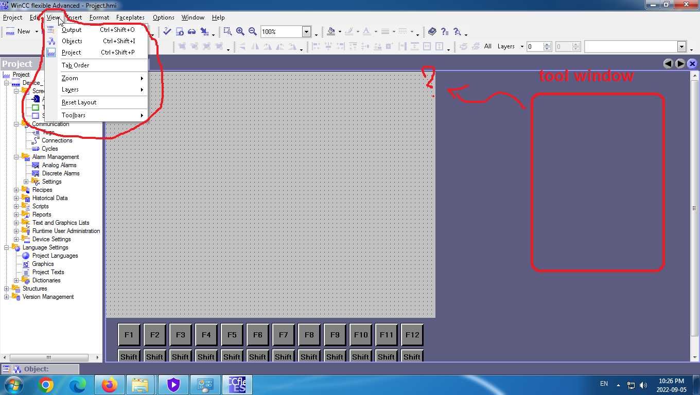Image resolution: width=700 pixels, height=395 pixels.
Task: Select Tab Order in the View menu
Action: click(x=96, y=65)
